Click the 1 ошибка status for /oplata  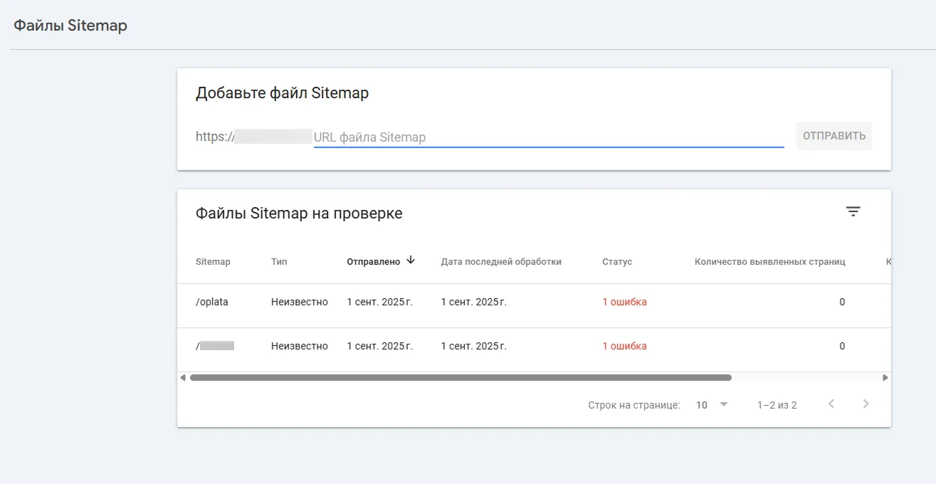(624, 302)
